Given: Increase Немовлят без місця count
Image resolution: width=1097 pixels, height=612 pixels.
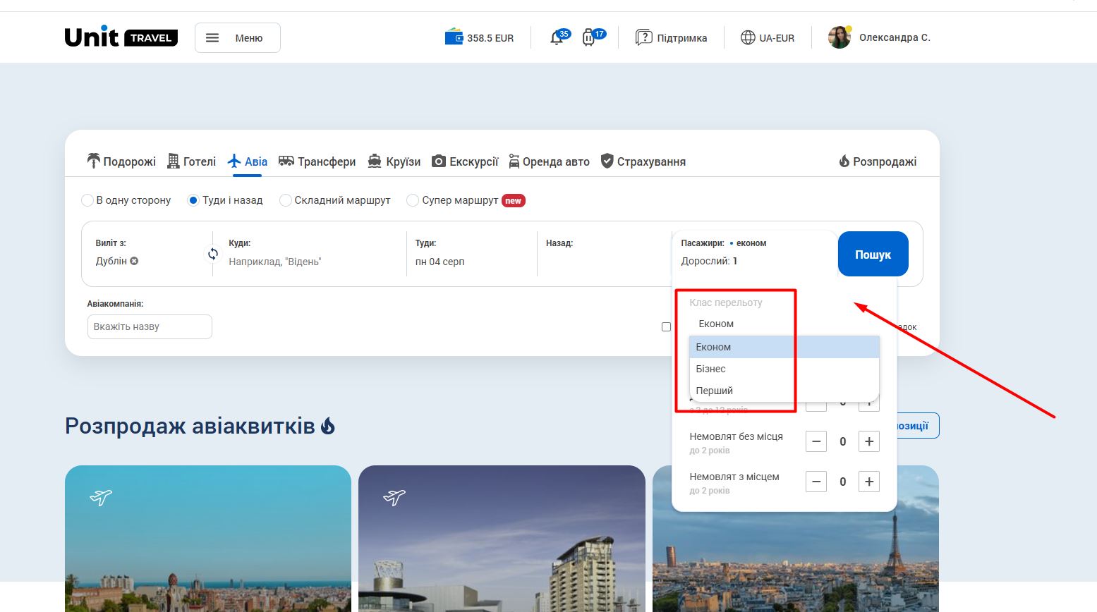Looking at the screenshot, I should (x=869, y=441).
